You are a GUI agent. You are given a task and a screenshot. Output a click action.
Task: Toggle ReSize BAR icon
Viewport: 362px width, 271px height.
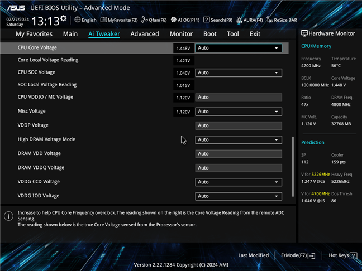click(270, 20)
